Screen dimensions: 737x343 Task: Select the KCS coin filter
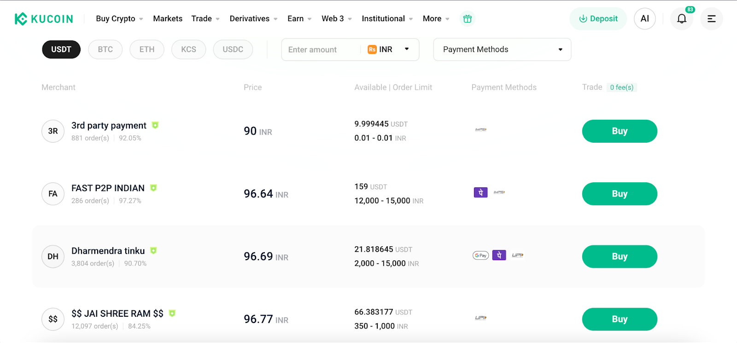point(188,50)
